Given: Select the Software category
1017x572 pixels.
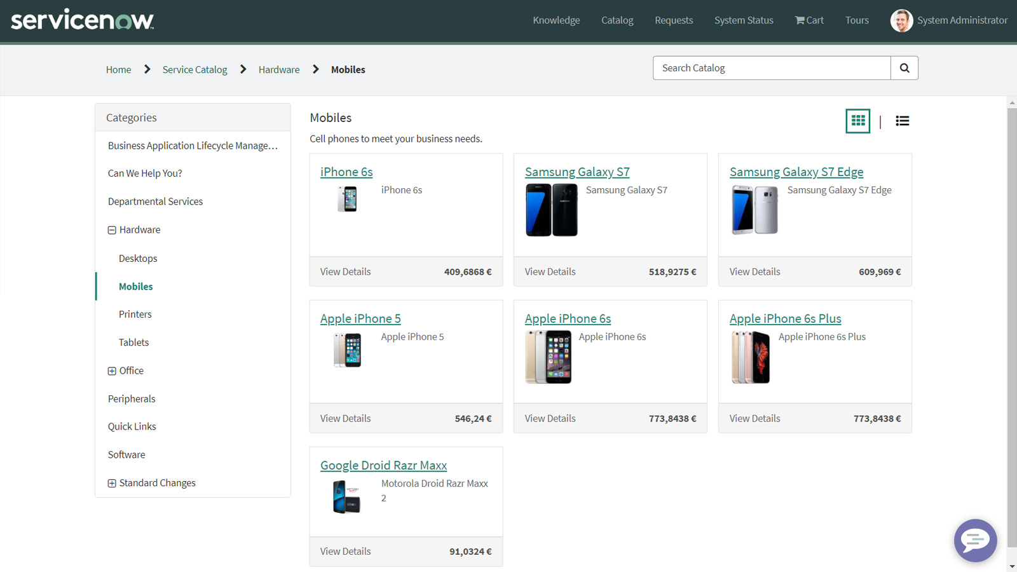Looking at the screenshot, I should tap(126, 455).
